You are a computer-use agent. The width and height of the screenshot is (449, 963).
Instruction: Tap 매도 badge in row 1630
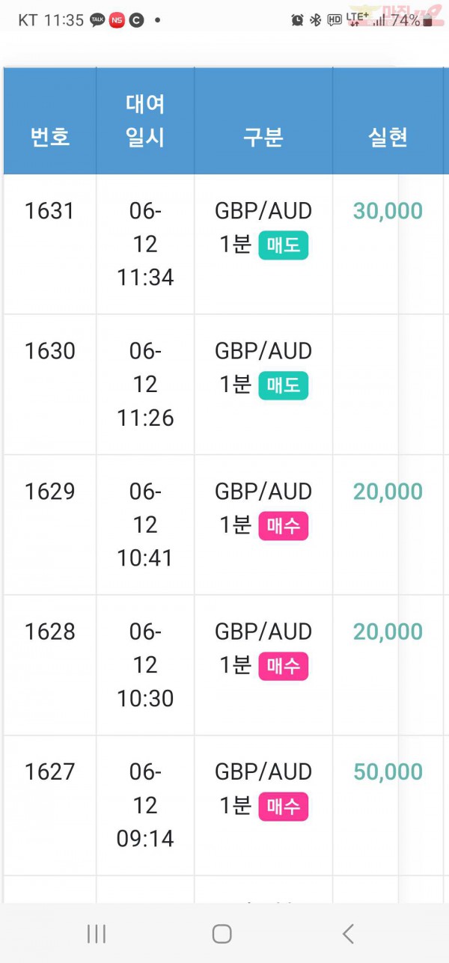pyautogui.click(x=284, y=385)
